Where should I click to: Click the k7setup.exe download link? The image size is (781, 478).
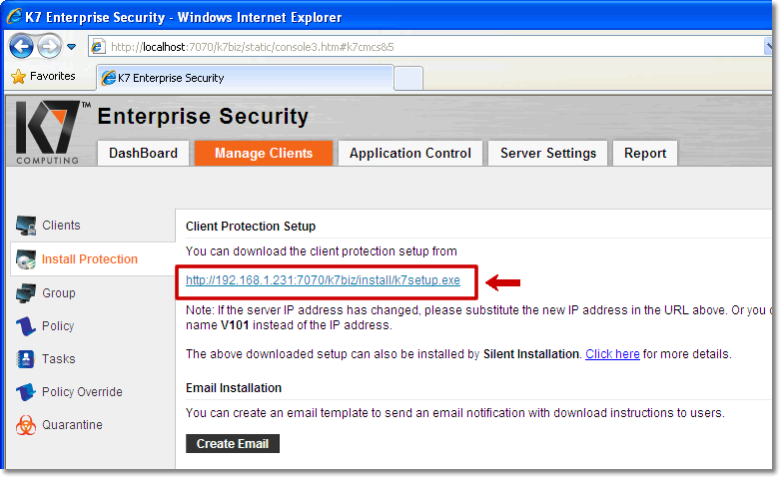[323, 280]
